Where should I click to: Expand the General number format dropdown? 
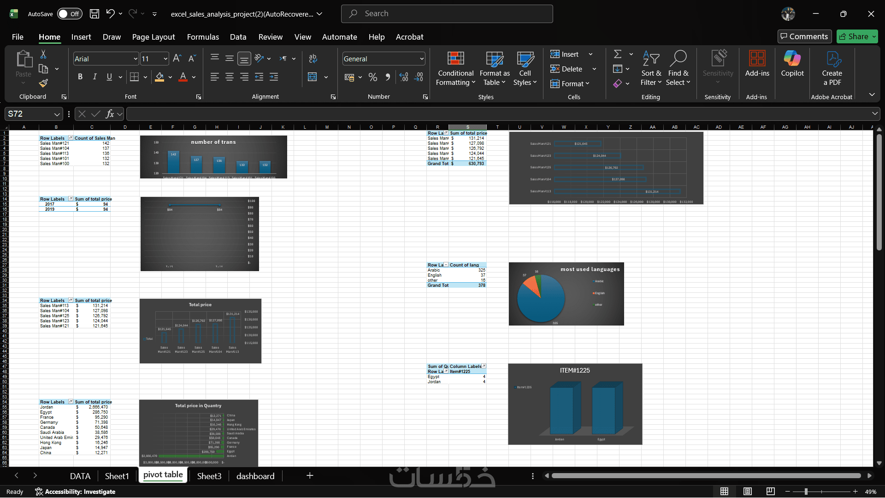(421, 59)
